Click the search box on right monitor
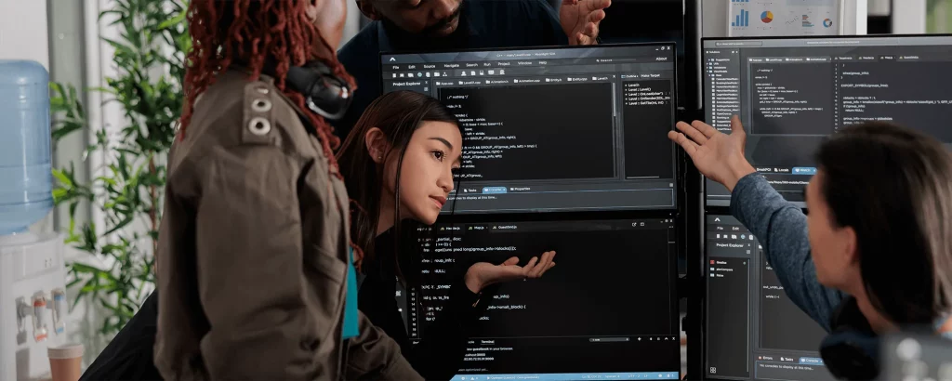 click(x=738, y=44)
